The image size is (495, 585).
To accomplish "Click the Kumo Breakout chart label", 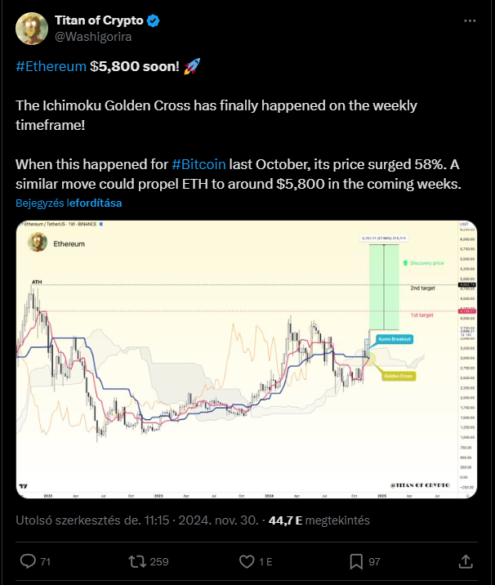I will pos(395,339).
